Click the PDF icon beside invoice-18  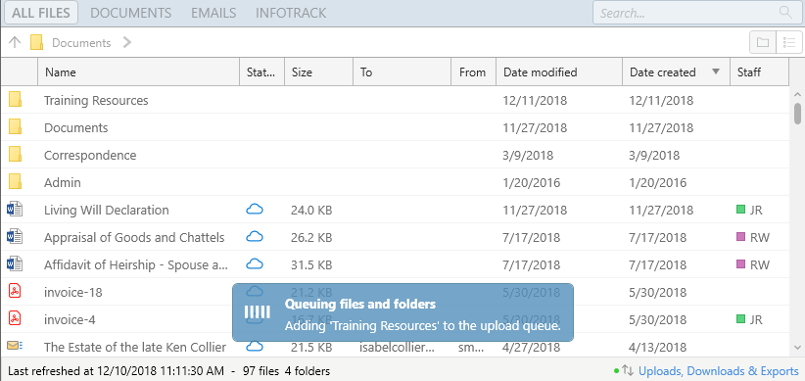[x=15, y=292]
